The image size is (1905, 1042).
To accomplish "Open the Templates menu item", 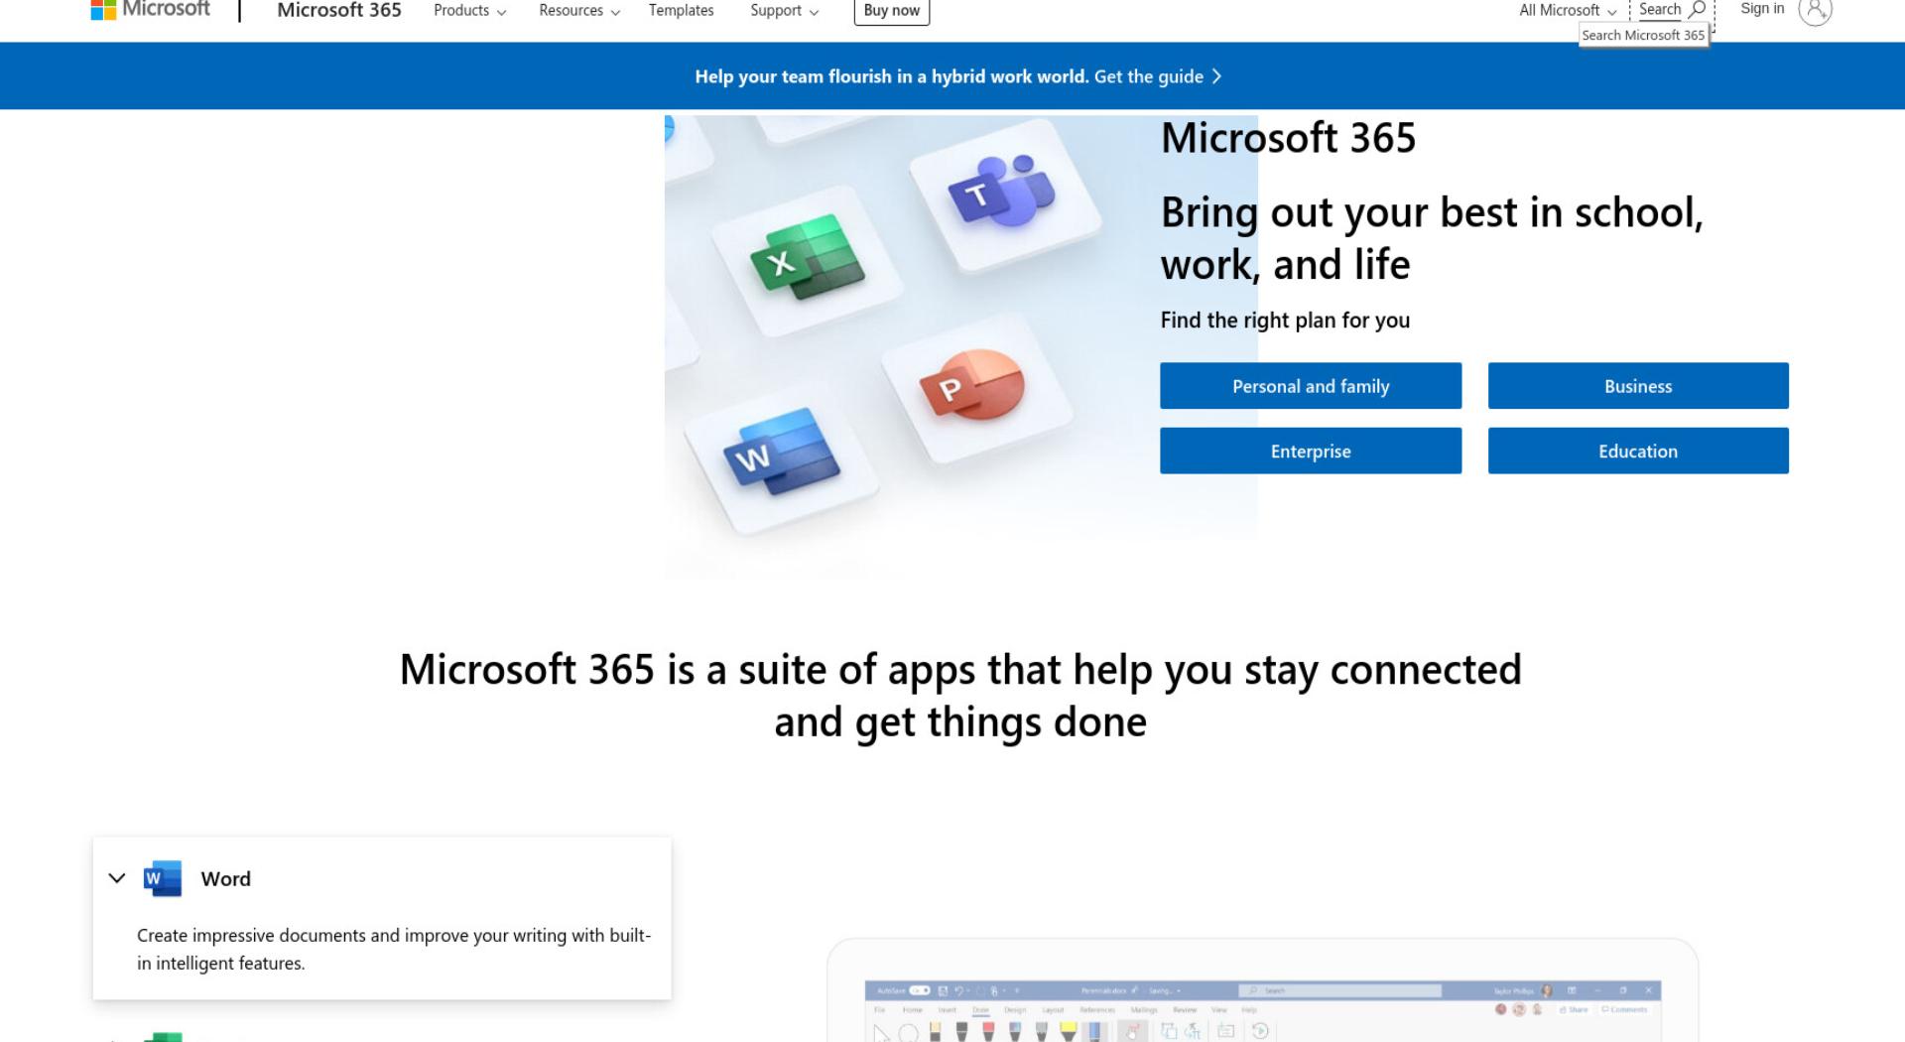I will point(681,11).
